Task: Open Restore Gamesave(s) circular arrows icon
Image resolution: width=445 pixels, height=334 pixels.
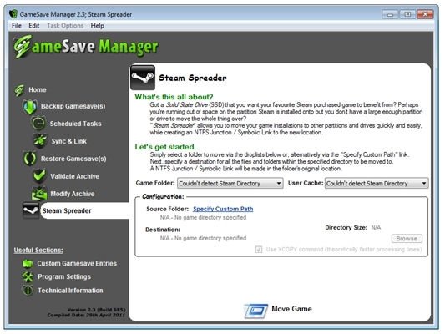Action: (30, 159)
